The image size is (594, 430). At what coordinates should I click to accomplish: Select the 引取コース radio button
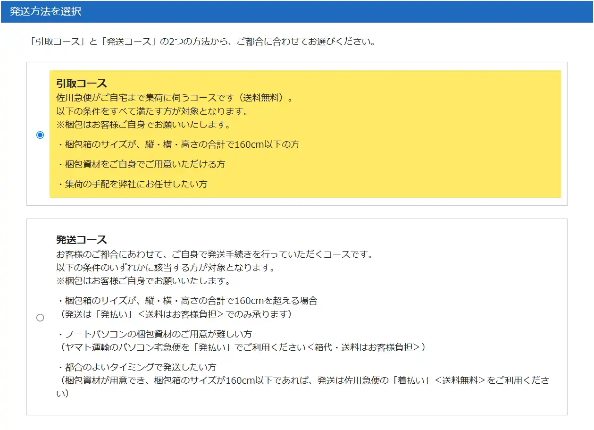40,135
